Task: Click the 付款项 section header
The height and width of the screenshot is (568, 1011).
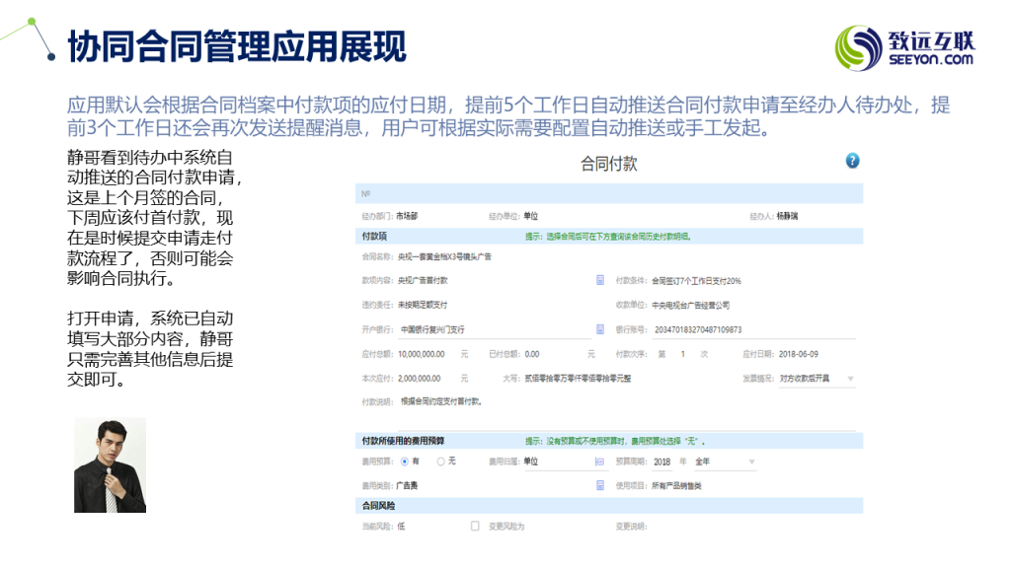Action: point(375,237)
